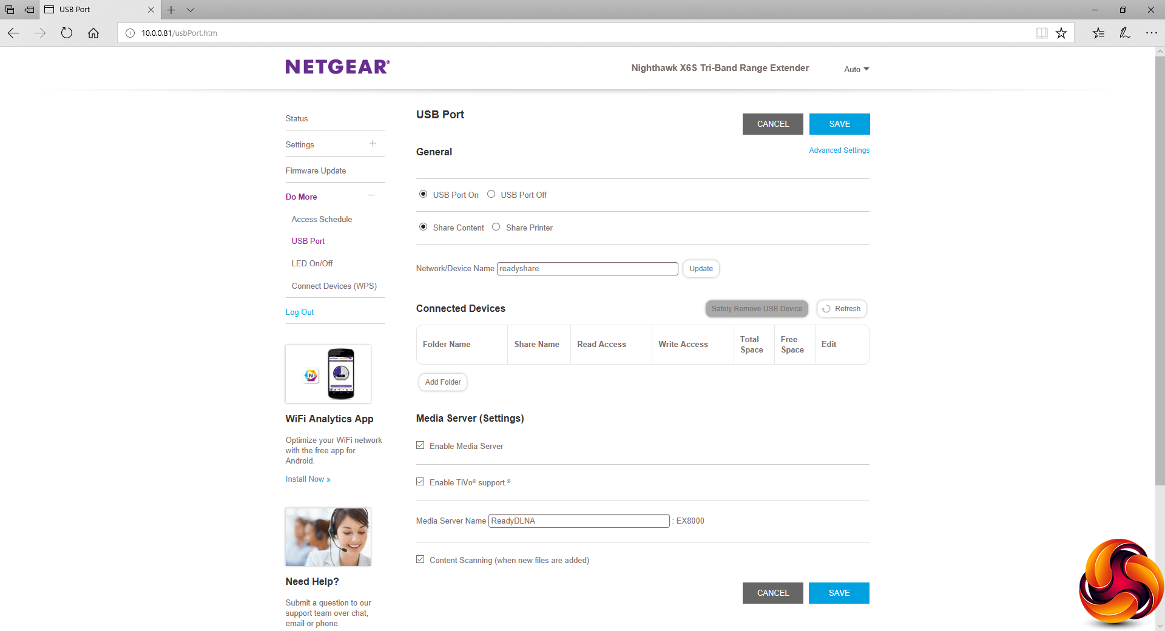Viewport: 1165px width, 631px height.
Task: Select the USB Port Off radio button
Action: point(491,194)
